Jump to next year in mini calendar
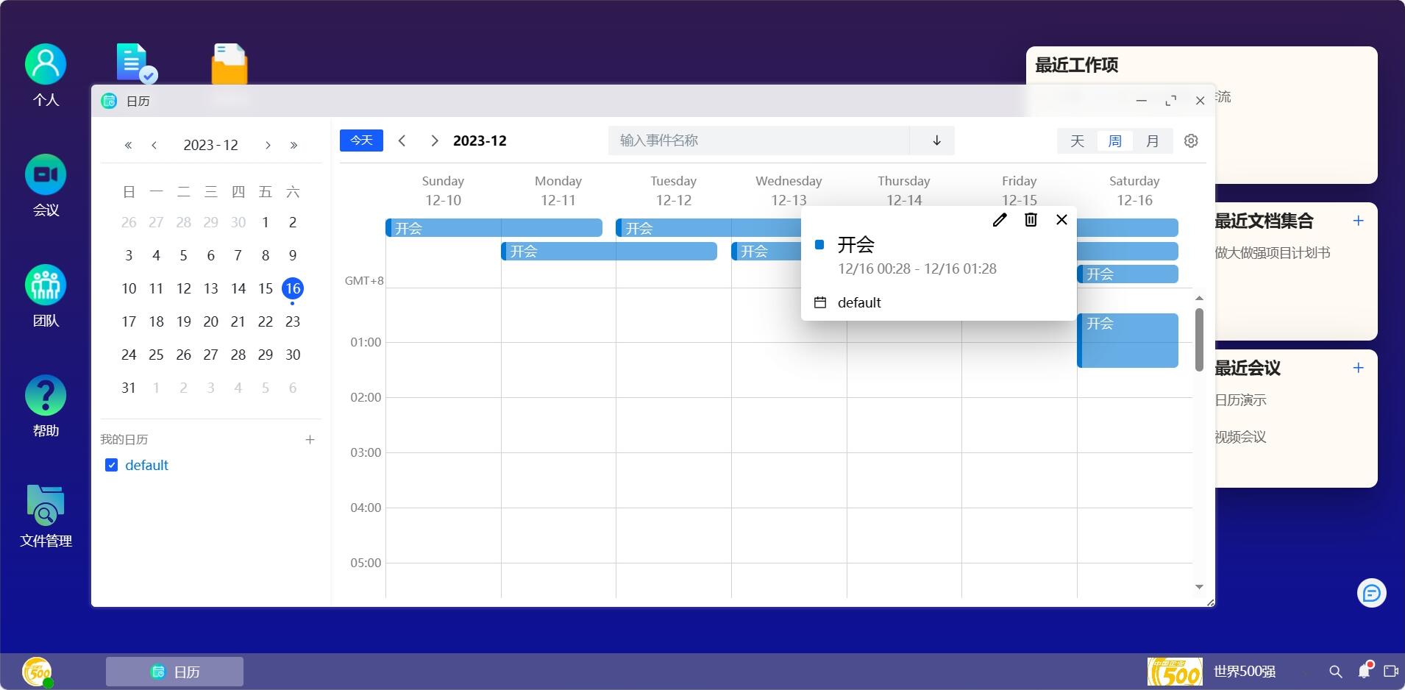 (294, 146)
